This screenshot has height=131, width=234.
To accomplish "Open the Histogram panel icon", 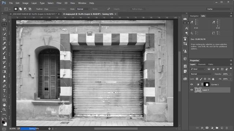I will pyautogui.click(x=185, y=19).
